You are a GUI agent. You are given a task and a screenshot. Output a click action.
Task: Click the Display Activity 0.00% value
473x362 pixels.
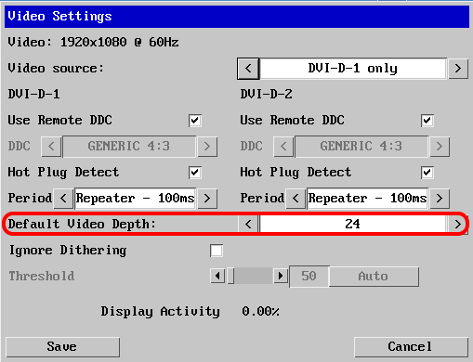[260, 312]
